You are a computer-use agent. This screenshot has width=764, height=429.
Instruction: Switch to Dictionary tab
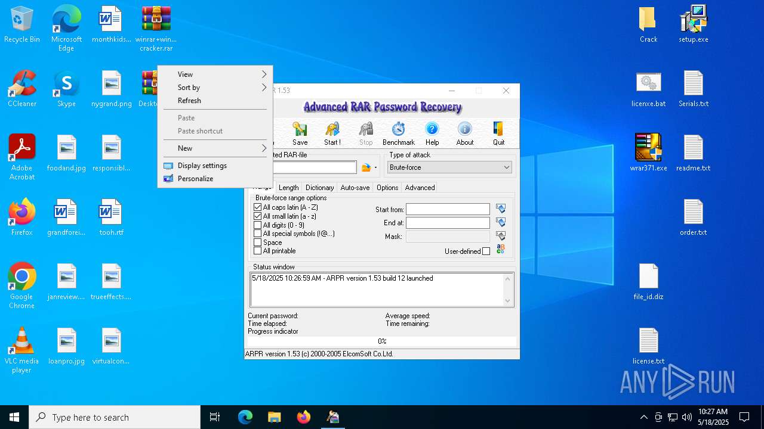pyautogui.click(x=319, y=187)
